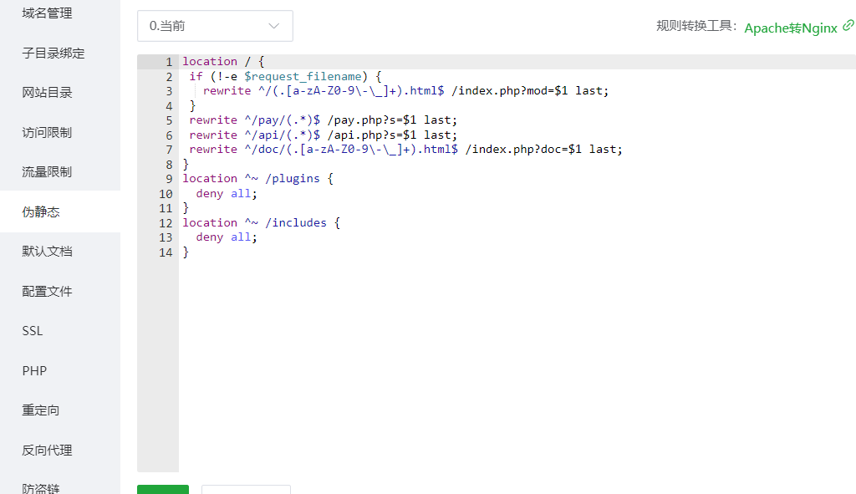Image resolution: width=856 pixels, height=494 pixels.
Task: Select the 伪静态 sidebar item
Action: [41, 211]
